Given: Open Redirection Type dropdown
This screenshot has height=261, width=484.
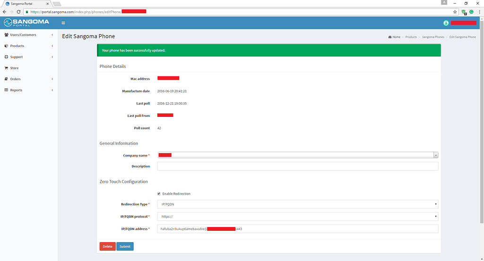Looking at the screenshot, I should click(298, 204).
